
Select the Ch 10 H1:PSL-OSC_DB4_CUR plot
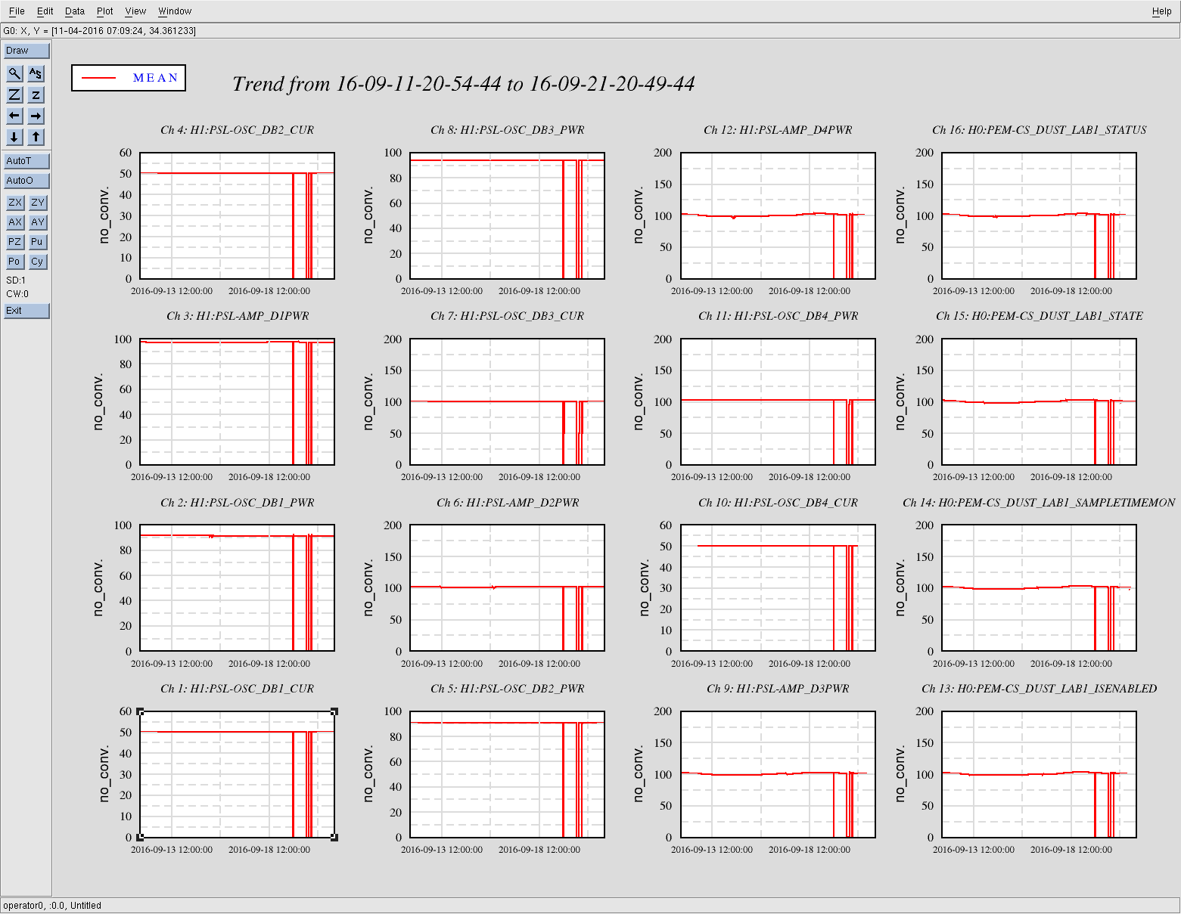tap(778, 588)
